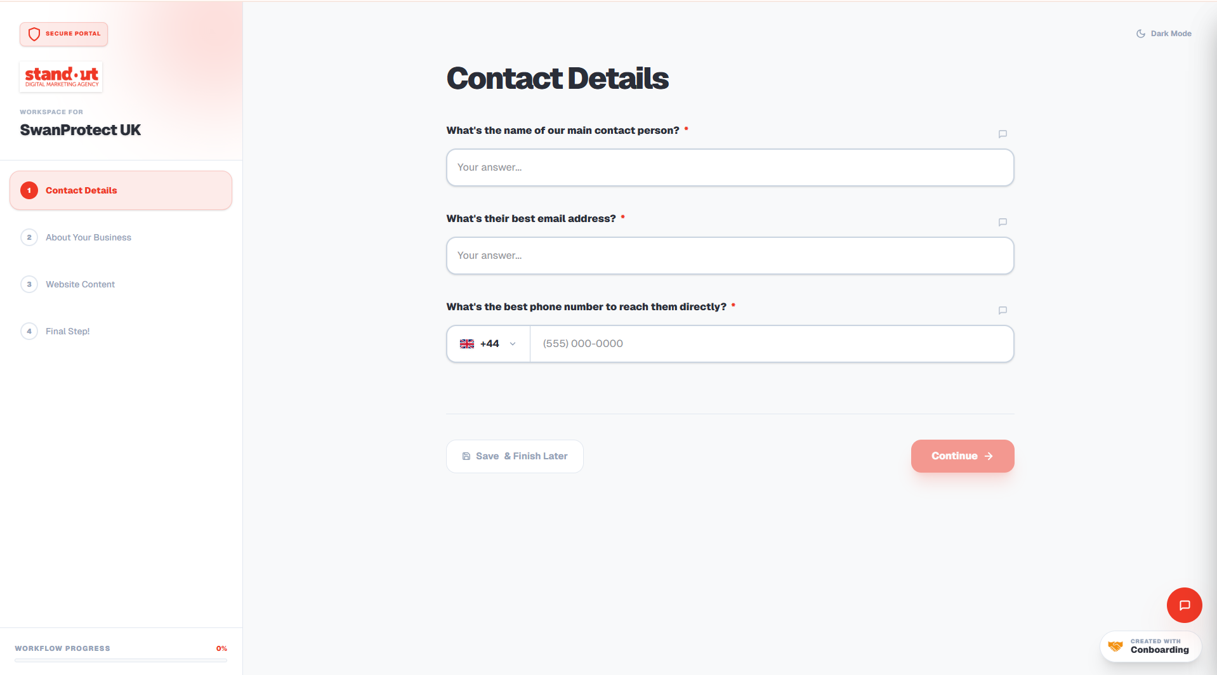Click the UK flag icon in phone field
The image size is (1217, 675).
point(467,344)
